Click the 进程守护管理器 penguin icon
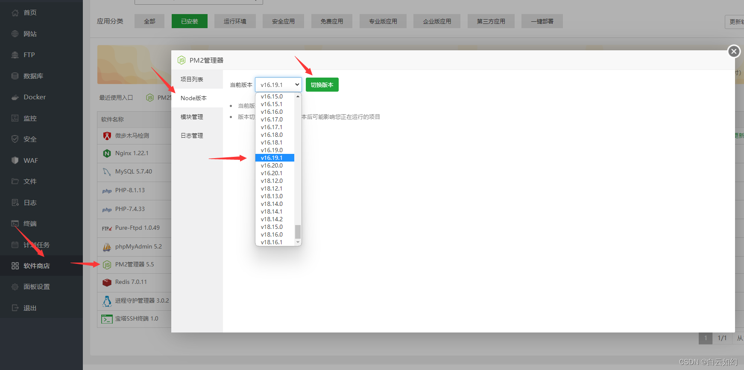 (107, 301)
